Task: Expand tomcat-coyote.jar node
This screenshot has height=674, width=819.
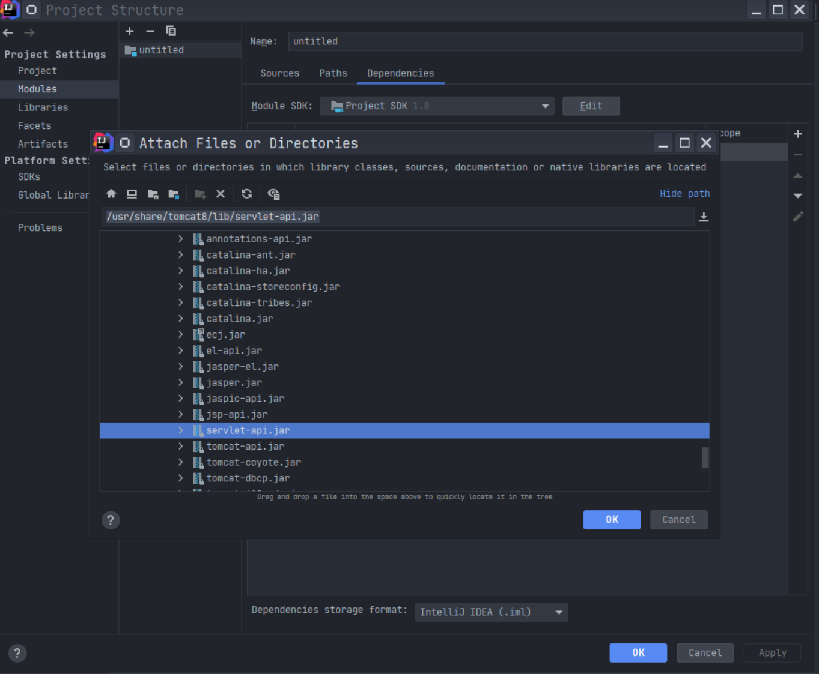Action: pos(180,462)
